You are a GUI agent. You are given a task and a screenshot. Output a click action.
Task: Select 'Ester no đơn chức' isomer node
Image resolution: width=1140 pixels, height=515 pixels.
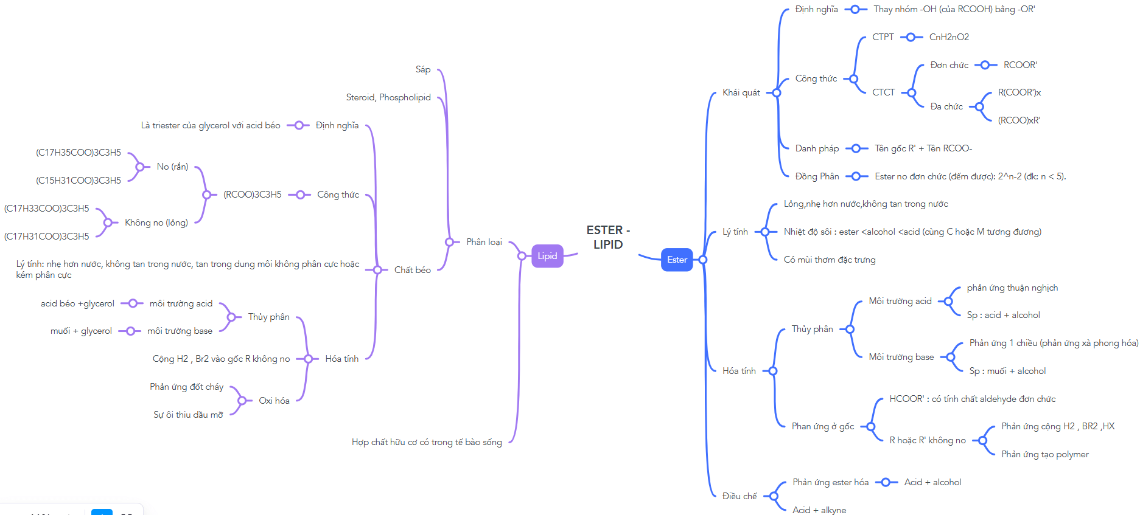(x=970, y=176)
